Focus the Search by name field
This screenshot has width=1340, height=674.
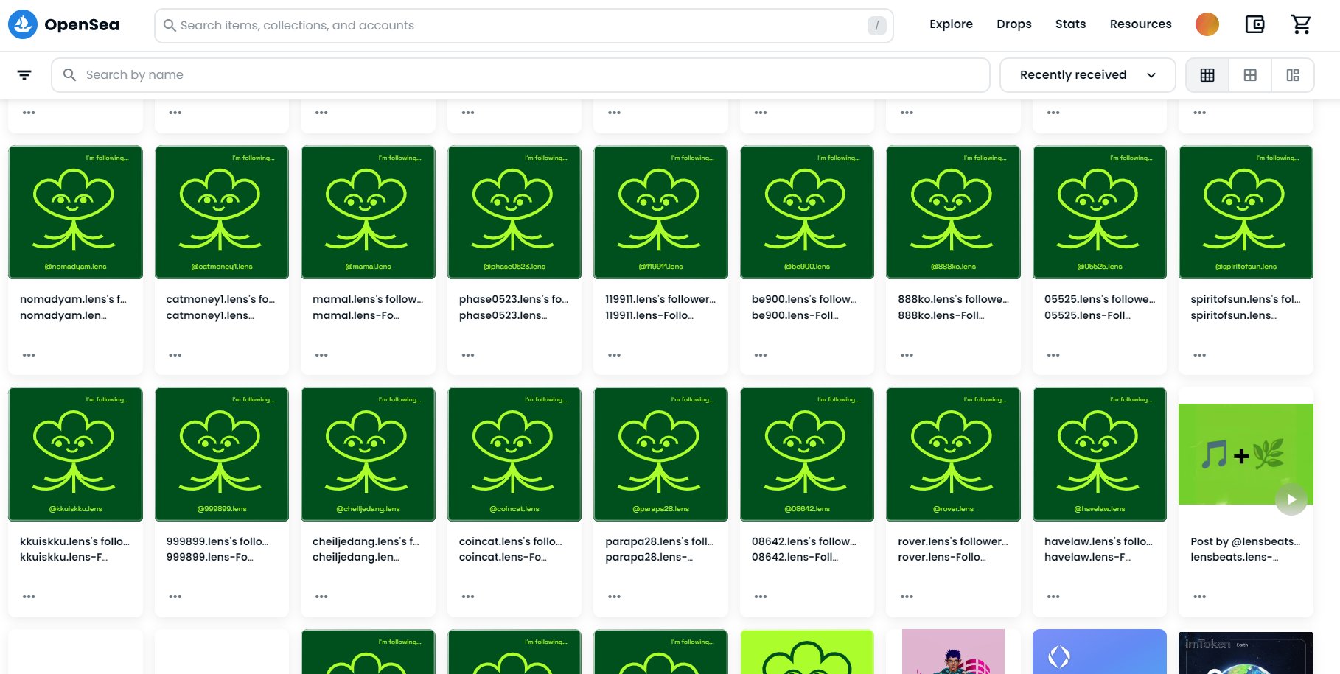[x=520, y=75]
